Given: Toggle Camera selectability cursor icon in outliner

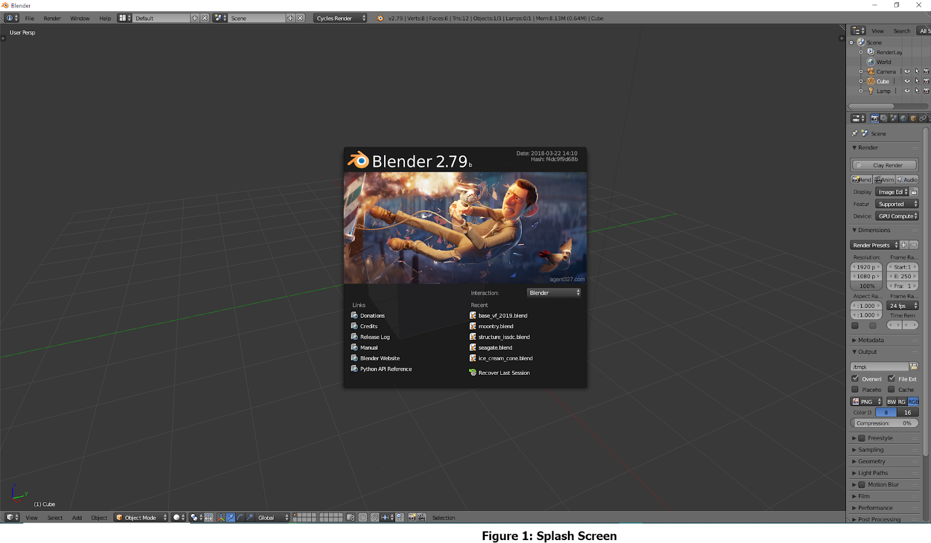Looking at the screenshot, I should point(917,72).
